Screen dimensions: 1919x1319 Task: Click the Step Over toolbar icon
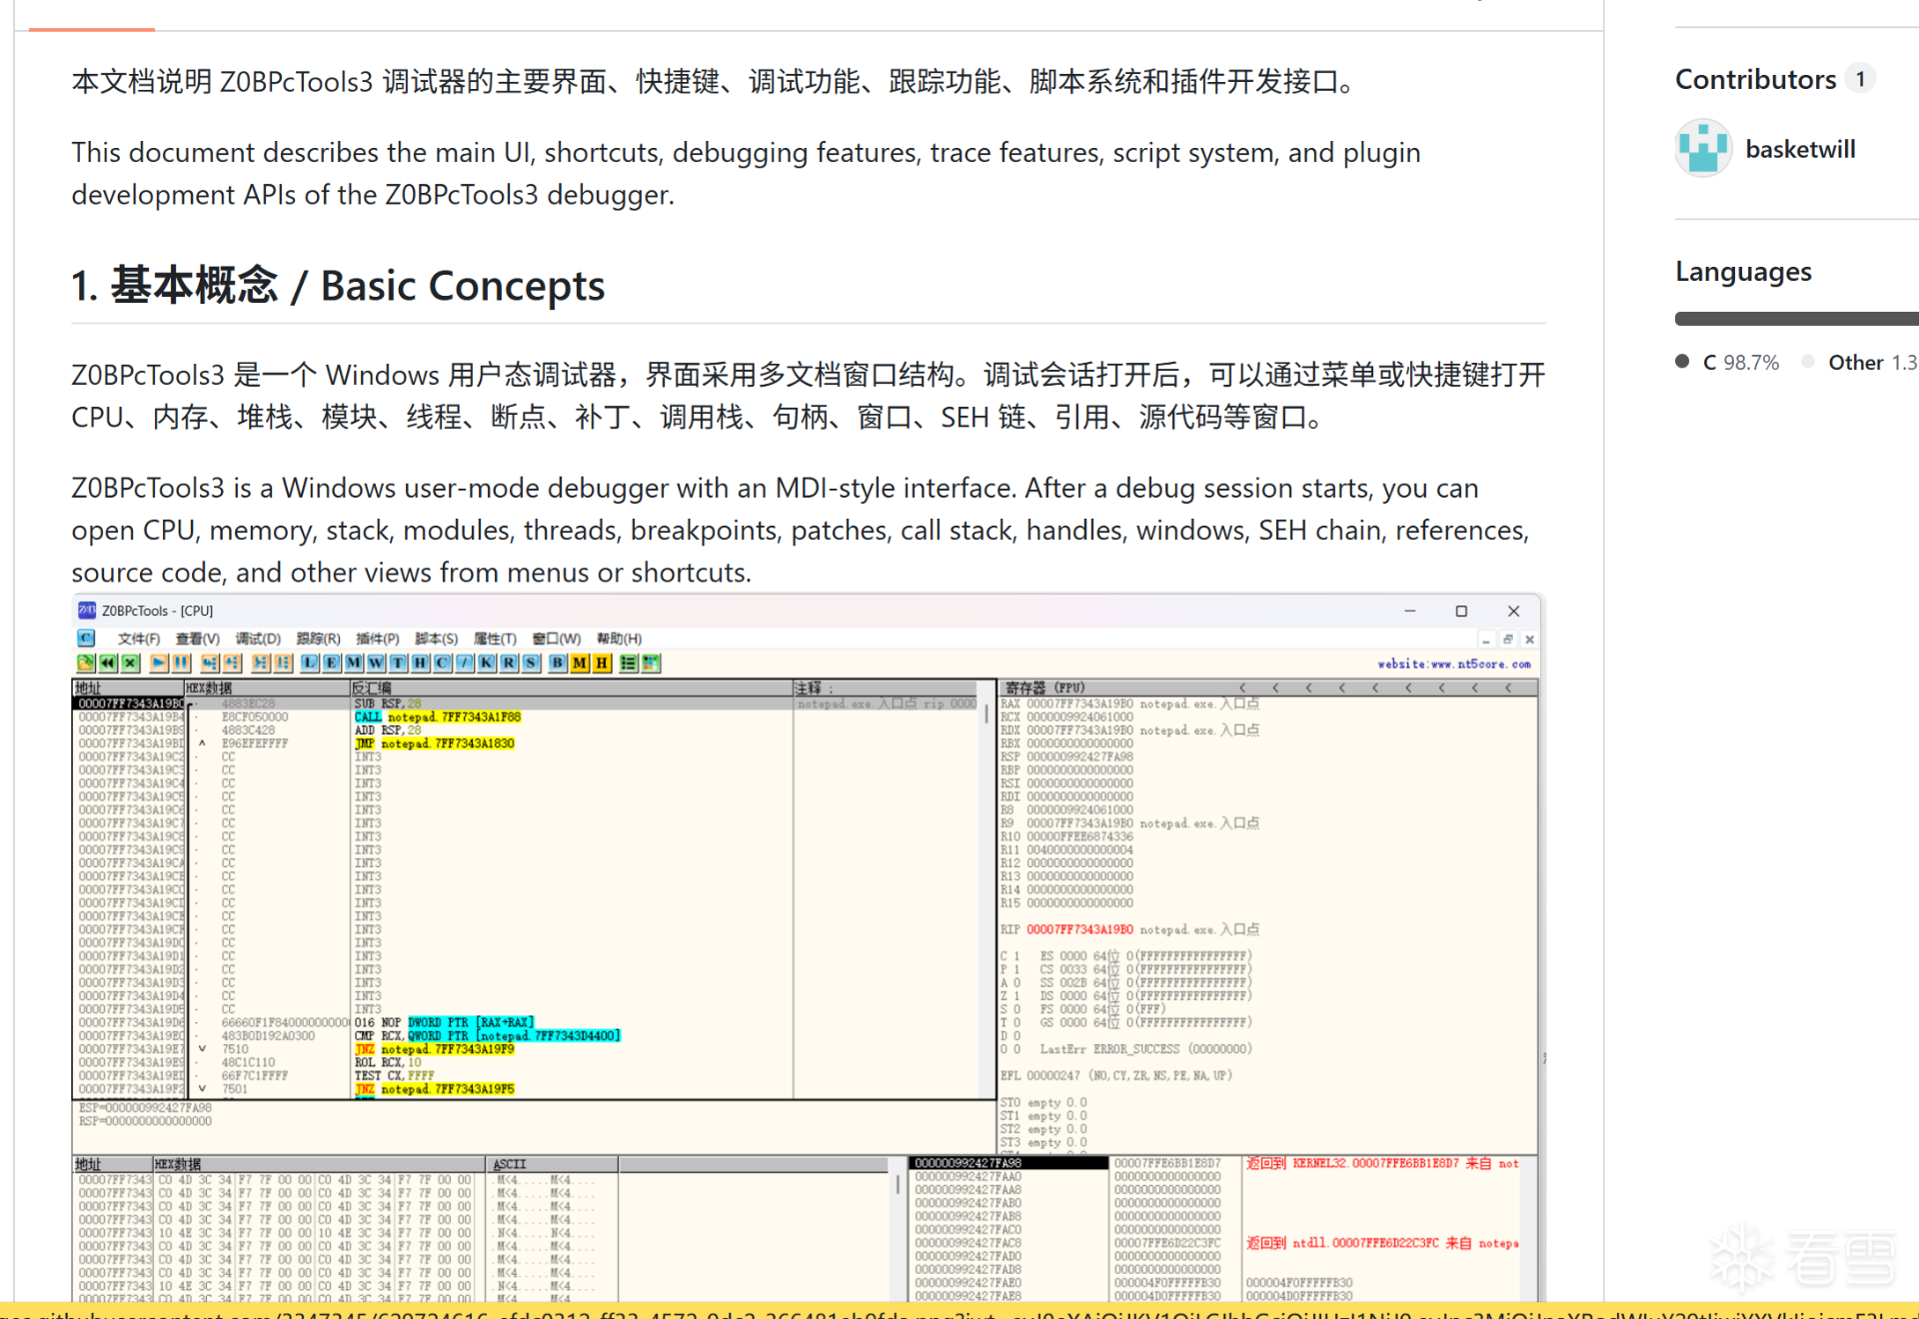232,662
